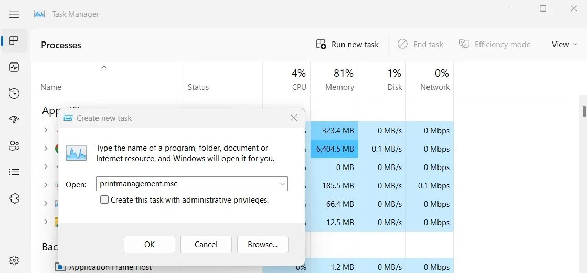Click the Efficiency mode button

click(495, 45)
